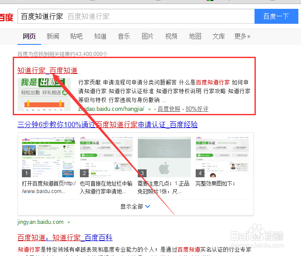
Task: Expand 显示全部 to show all steps
Action: coord(135,207)
